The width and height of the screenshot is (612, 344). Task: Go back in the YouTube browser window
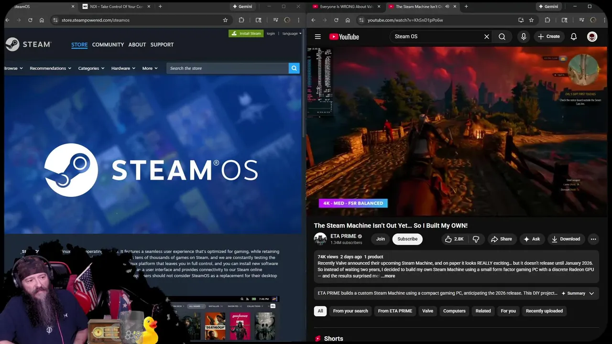pos(313,20)
